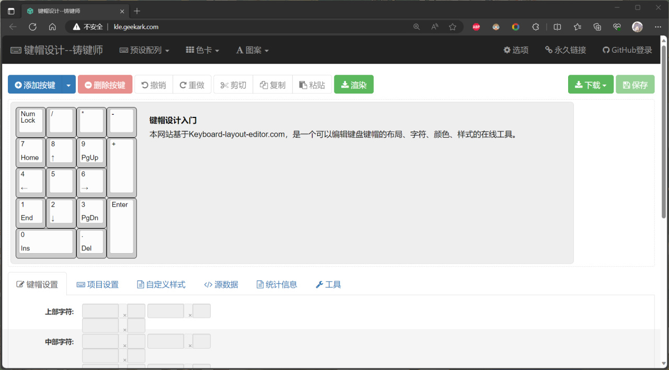The image size is (669, 370).
Task: Click the green 渲染 render button
Action: 354,85
